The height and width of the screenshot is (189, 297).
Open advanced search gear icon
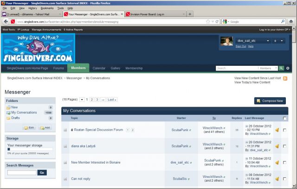[x=288, y=68]
